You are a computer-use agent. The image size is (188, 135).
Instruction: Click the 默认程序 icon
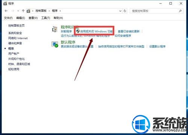(x=55, y=45)
